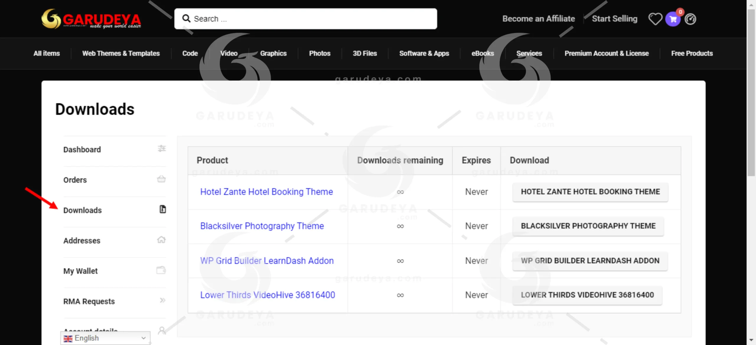This screenshot has height=345, width=756.
Task: Click the page vertical scrollbar thumb
Action: (x=751, y=93)
